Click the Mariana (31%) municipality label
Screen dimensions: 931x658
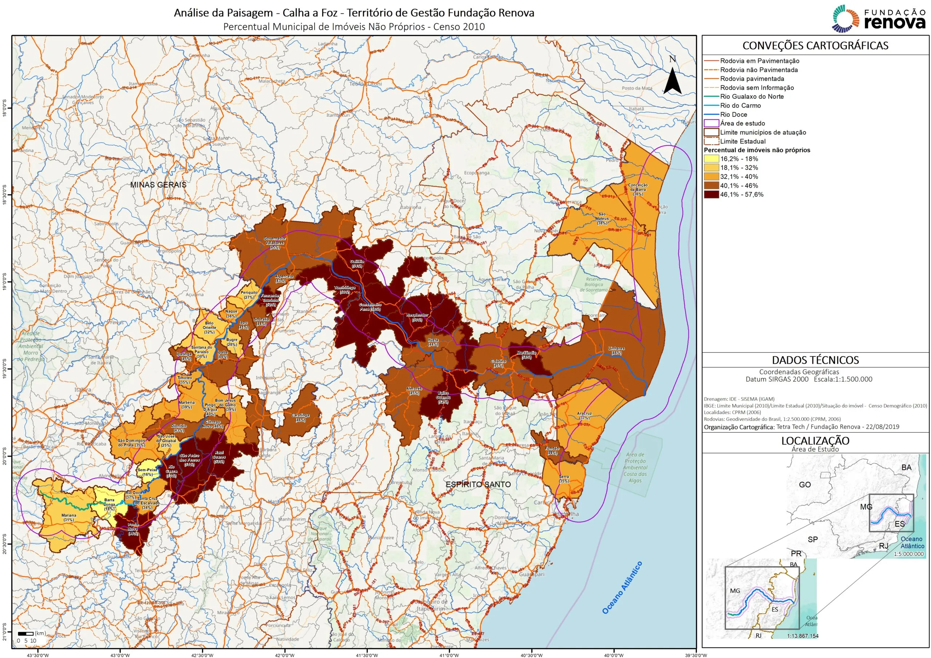click(x=68, y=518)
